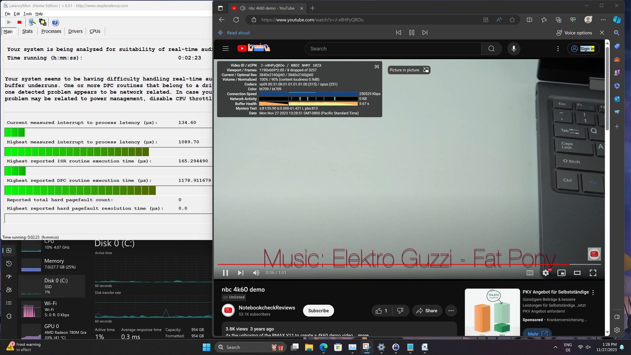Click the LatencyMon help question mark icon
631x355 pixels.
55,22
